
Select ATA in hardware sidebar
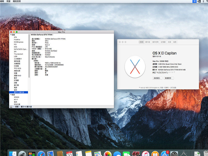[15, 37]
